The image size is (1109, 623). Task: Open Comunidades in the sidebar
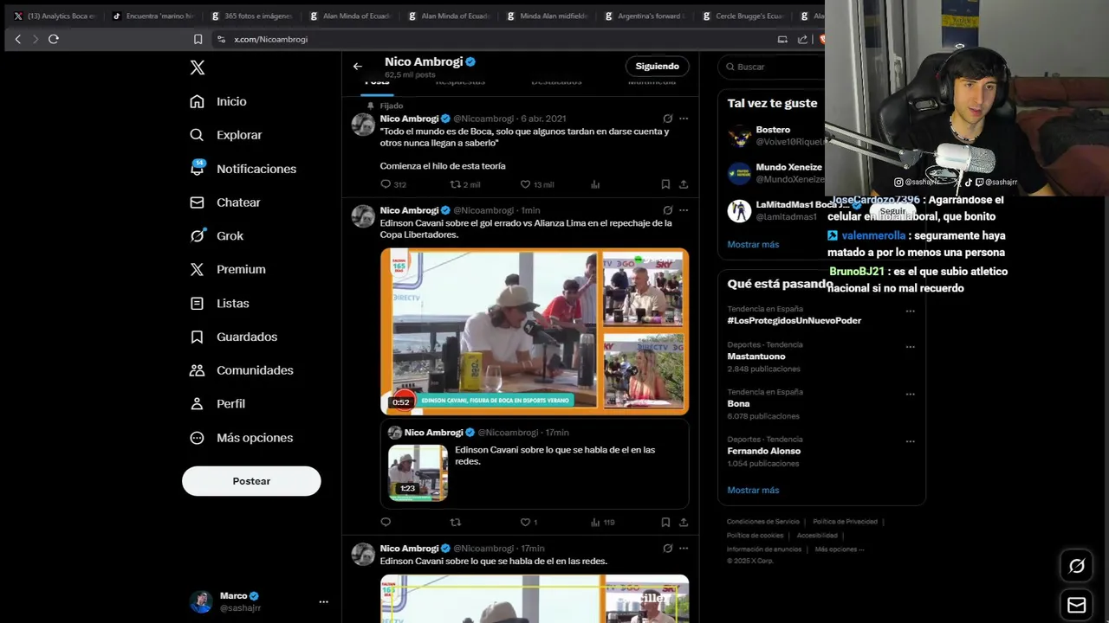point(241,370)
